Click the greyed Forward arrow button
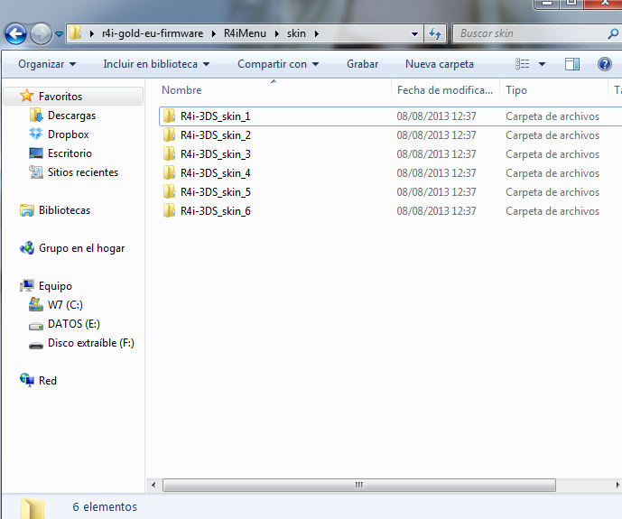This screenshot has height=519, width=622. (41, 33)
